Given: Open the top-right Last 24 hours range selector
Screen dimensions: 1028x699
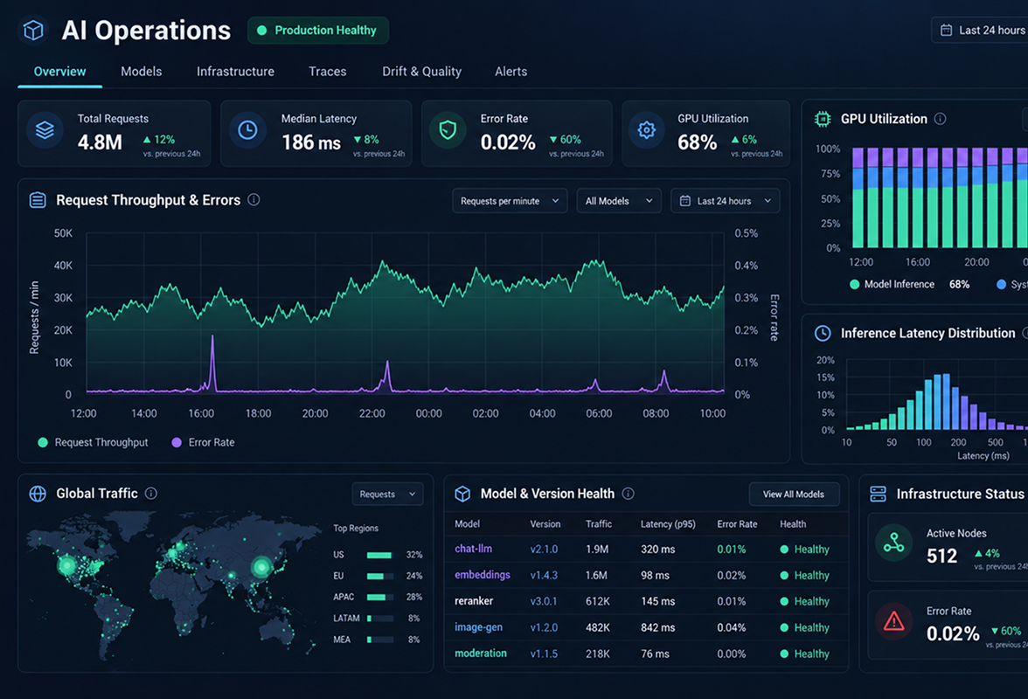Looking at the screenshot, I should click(x=979, y=30).
